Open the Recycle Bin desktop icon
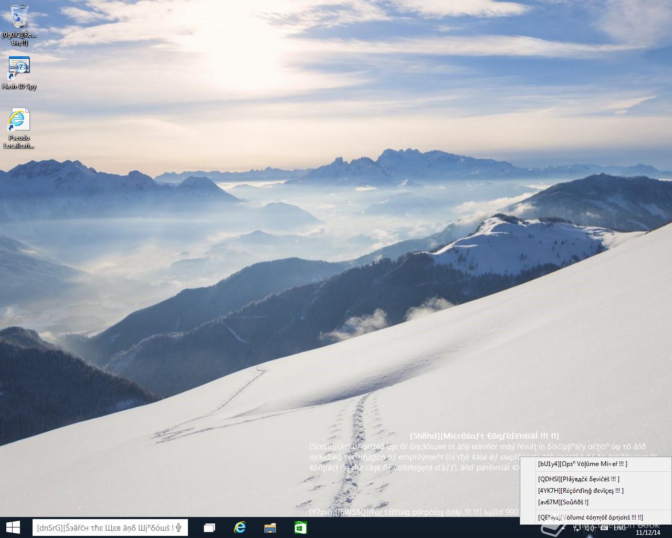Image resolution: width=672 pixels, height=538 pixels. tap(19, 24)
